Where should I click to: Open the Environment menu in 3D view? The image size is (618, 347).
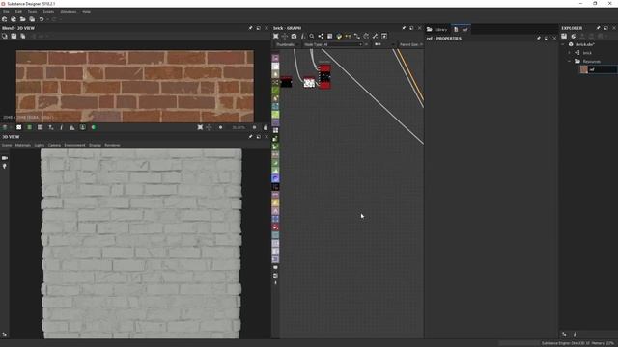pyautogui.click(x=74, y=145)
